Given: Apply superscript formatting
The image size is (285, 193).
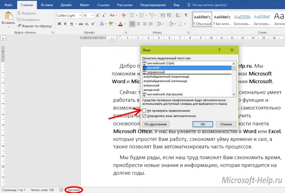Looking at the screenshot, I should (x=93, y=24).
